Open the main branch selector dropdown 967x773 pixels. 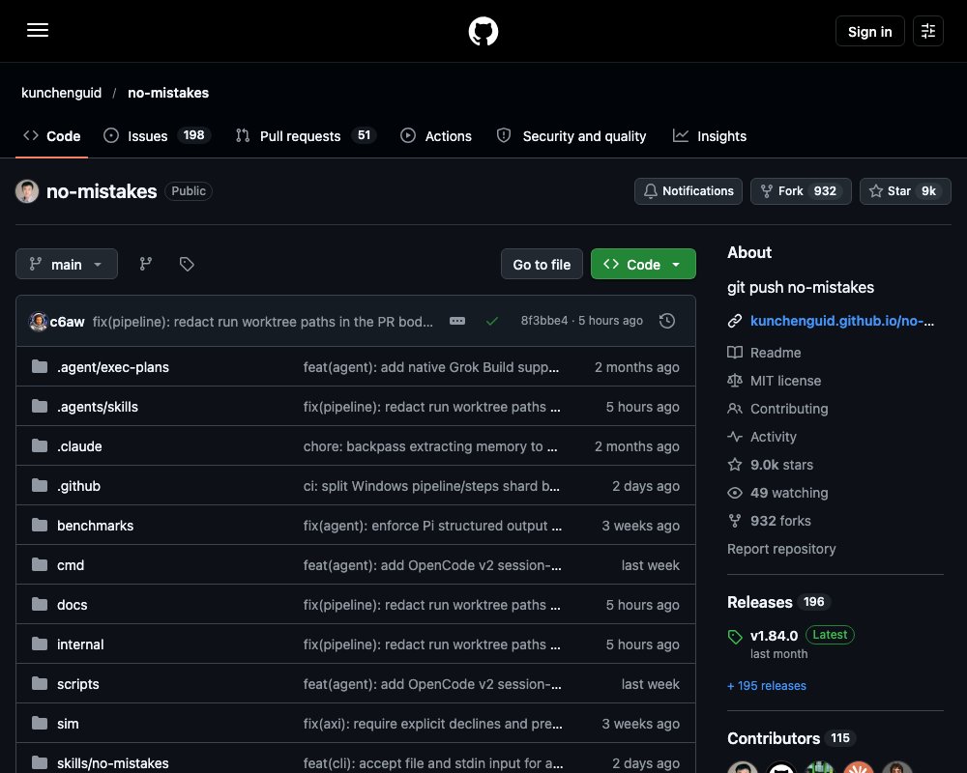[67, 264]
